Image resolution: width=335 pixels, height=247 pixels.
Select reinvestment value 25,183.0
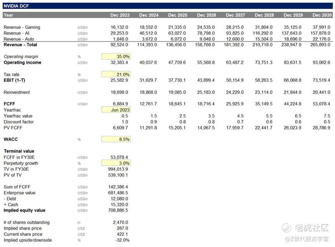coord(206,92)
